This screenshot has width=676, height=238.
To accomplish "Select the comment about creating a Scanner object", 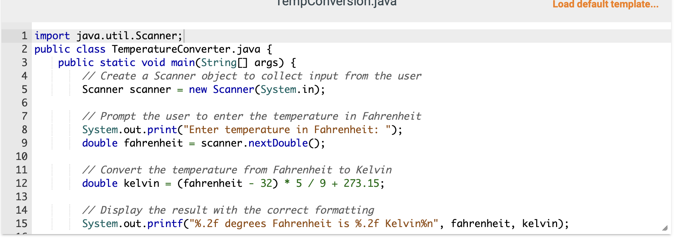I will tap(251, 76).
